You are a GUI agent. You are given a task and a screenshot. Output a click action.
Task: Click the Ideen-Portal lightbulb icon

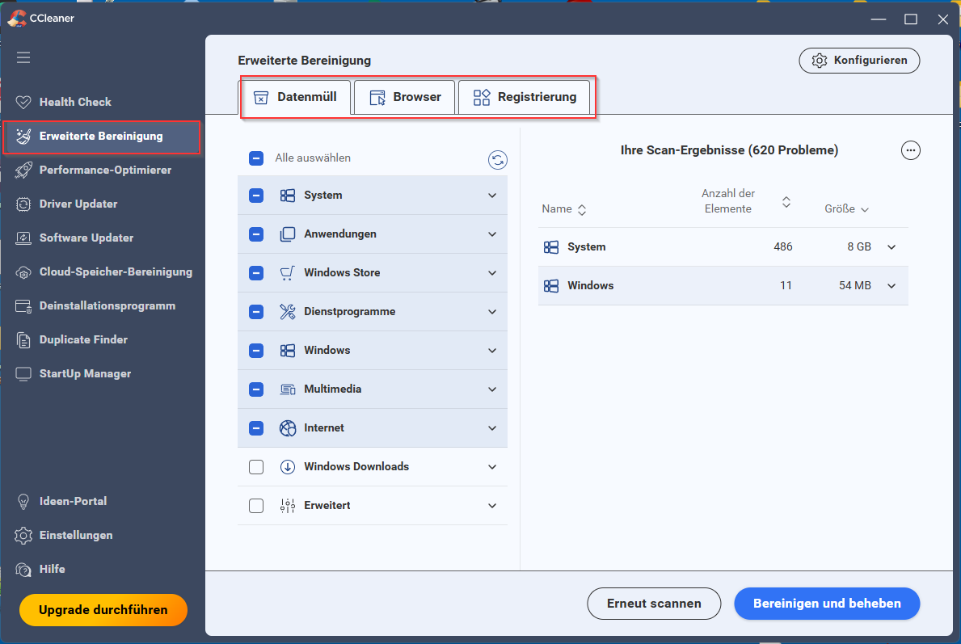point(23,501)
